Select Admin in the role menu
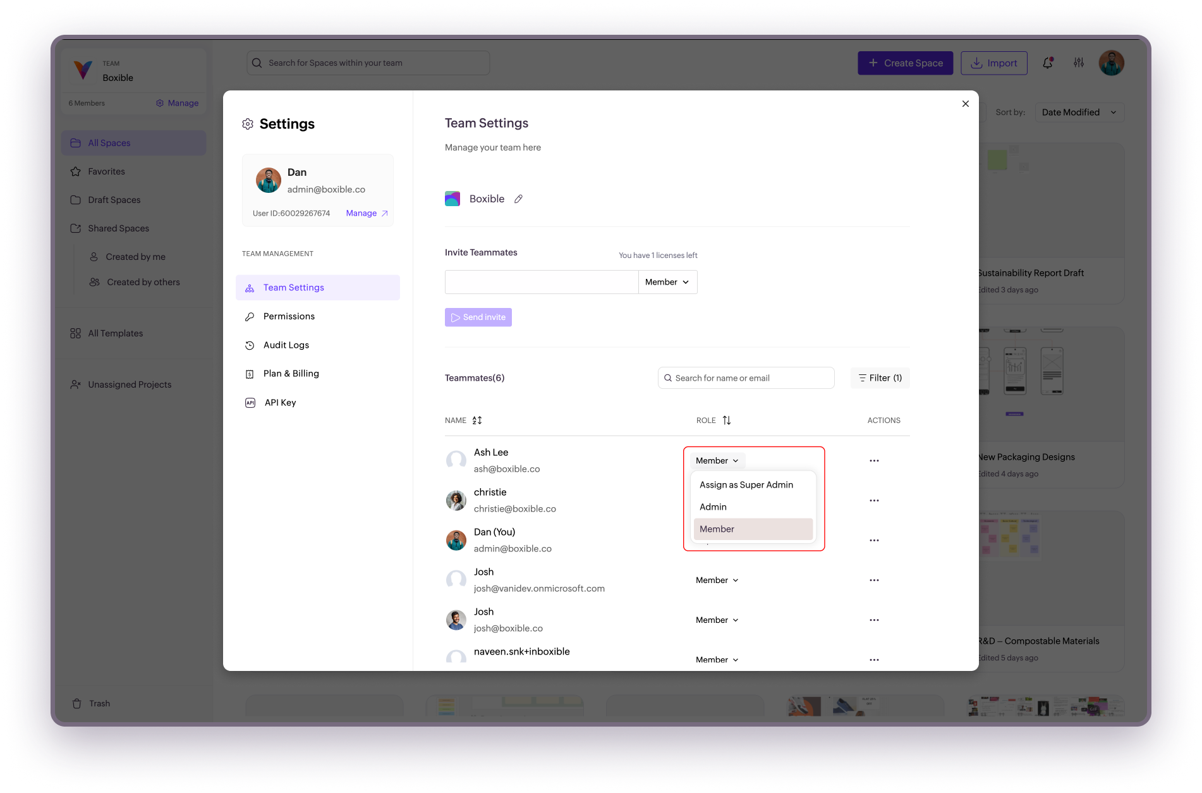 (713, 507)
